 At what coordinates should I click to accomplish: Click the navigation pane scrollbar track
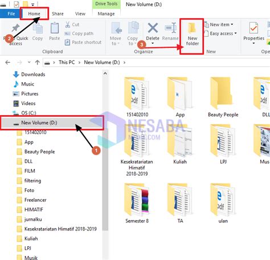105,245
